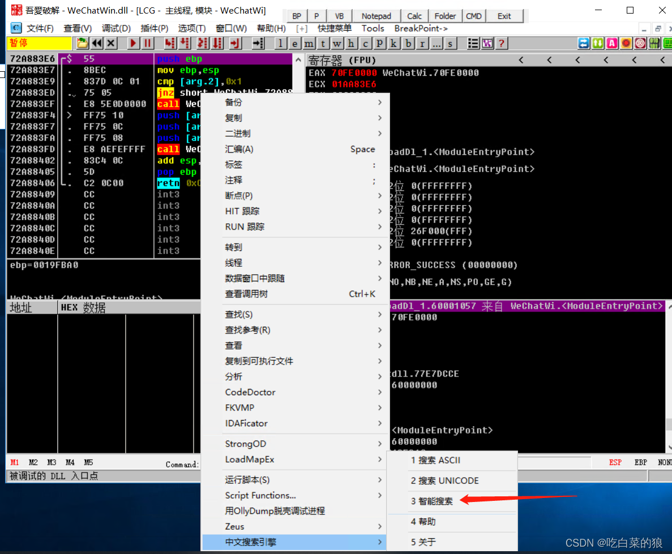The image size is (672, 554).
Task: Open Patches window with 'P' button
Action: [379, 43]
